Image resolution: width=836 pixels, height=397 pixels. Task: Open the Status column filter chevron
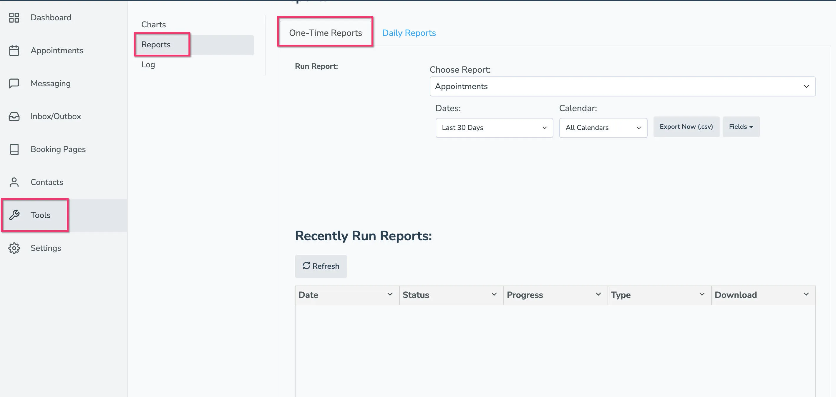click(x=494, y=294)
